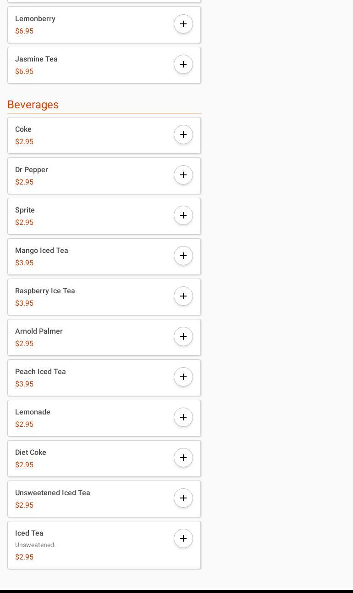Viewport: 353px width, 593px height.
Task: Open the Coke item name
Action: (23, 129)
